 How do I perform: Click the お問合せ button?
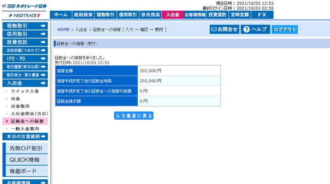coord(224,30)
